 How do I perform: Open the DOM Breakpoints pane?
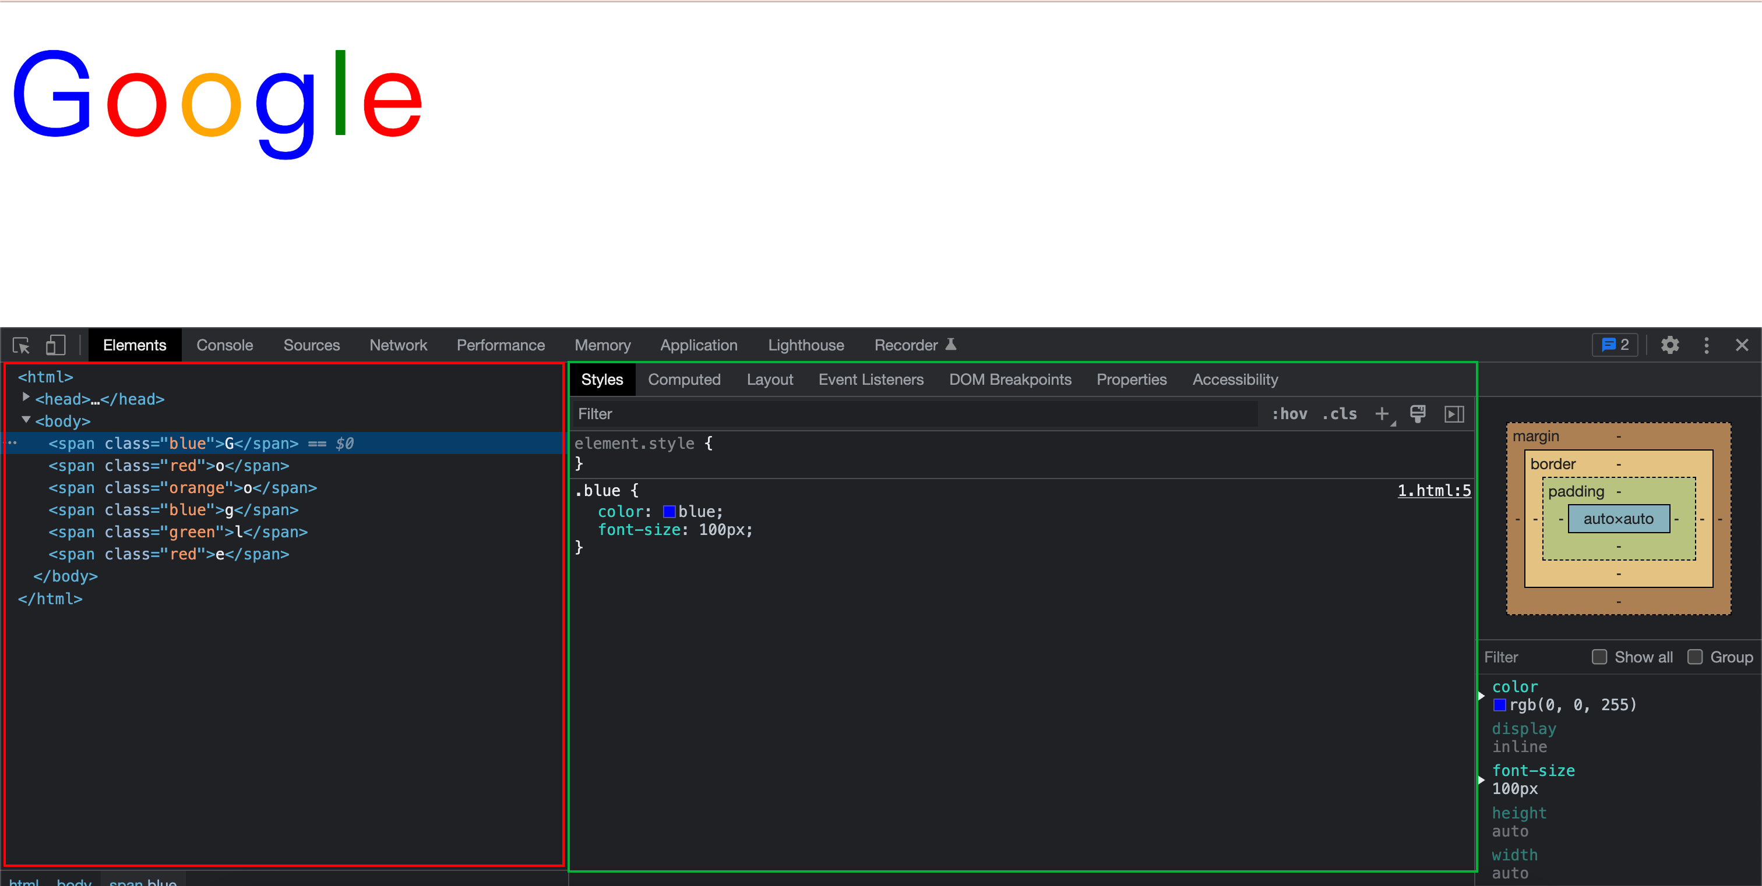point(1010,380)
